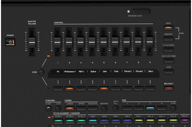Toggle the CHORD UPPER button
This screenshot has height=127, width=192.
(x=81, y=109)
